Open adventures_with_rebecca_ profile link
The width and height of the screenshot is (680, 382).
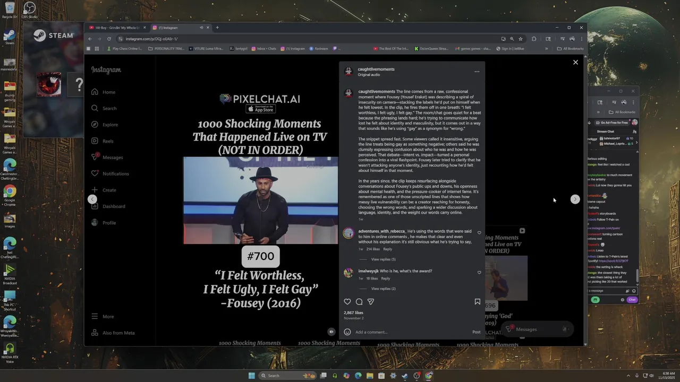coord(382,231)
